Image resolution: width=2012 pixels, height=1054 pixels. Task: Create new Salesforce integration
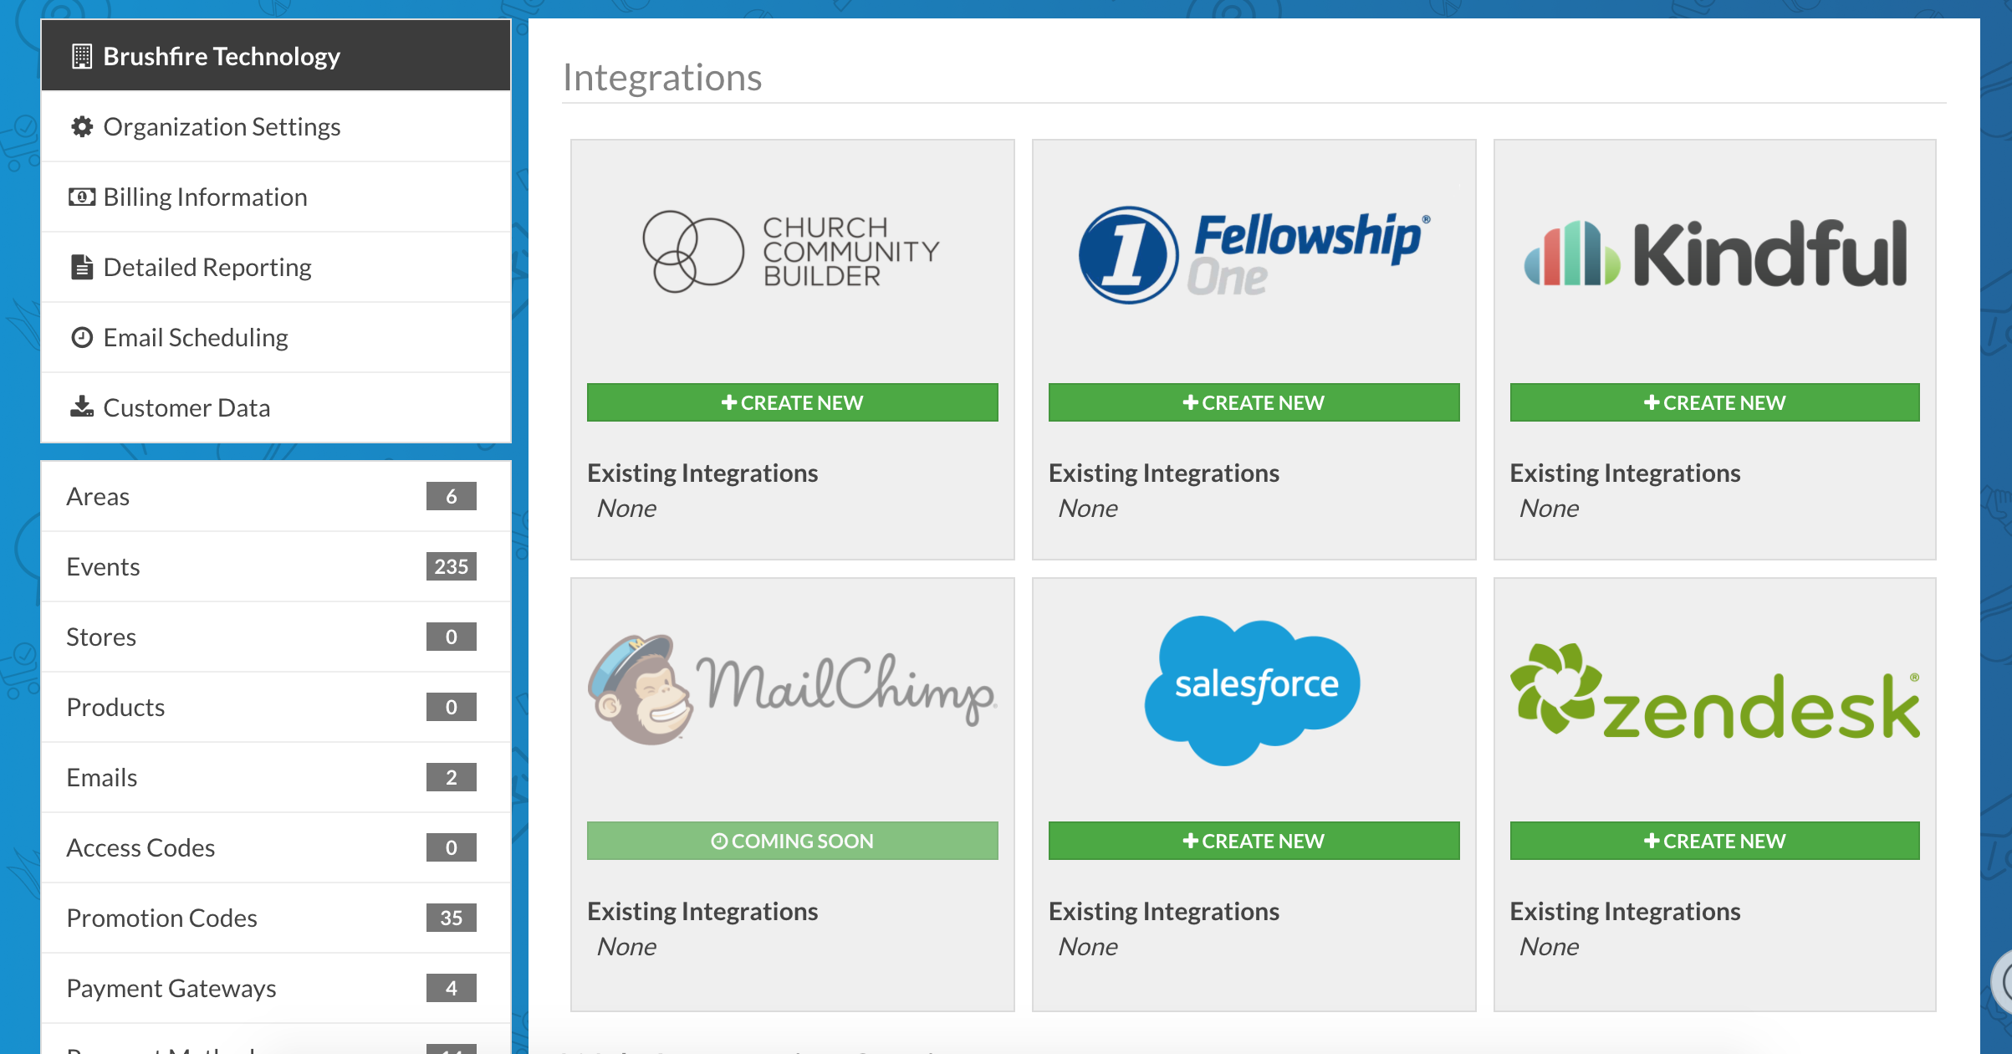tap(1254, 841)
